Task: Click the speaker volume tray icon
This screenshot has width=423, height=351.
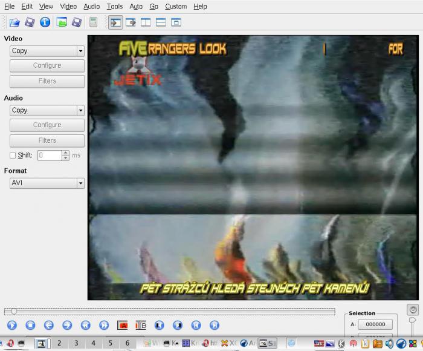Action: (x=389, y=343)
